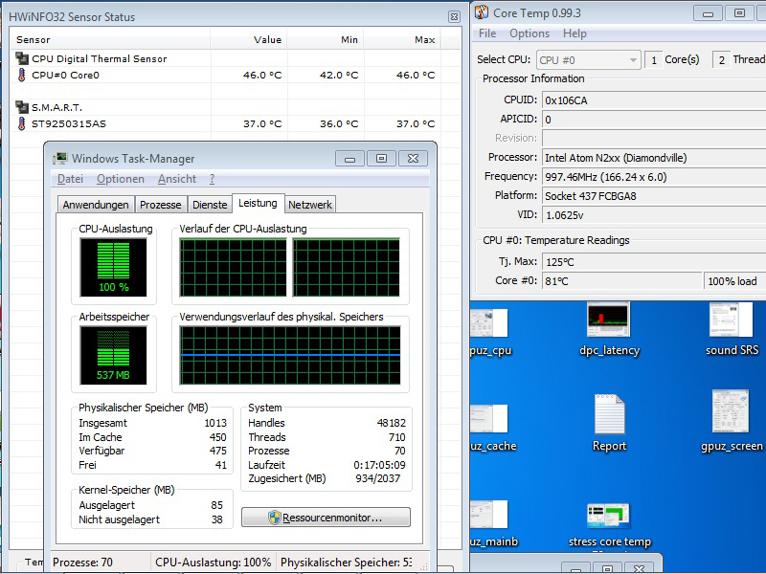Click the Frequency field showing 997.46MHz
The image size is (766, 574).
click(654, 177)
